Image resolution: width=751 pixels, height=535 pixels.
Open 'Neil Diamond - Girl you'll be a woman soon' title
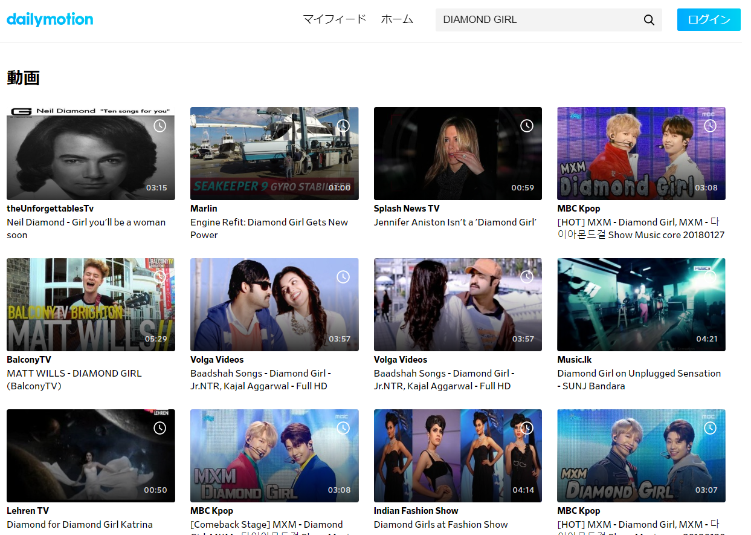pos(86,229)
